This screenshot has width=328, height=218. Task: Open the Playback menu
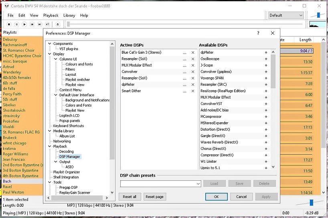click(51, 16)
